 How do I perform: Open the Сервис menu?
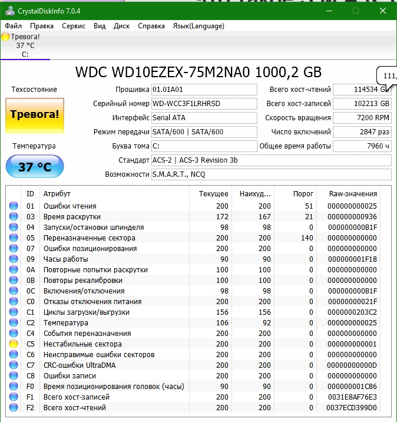74,26
